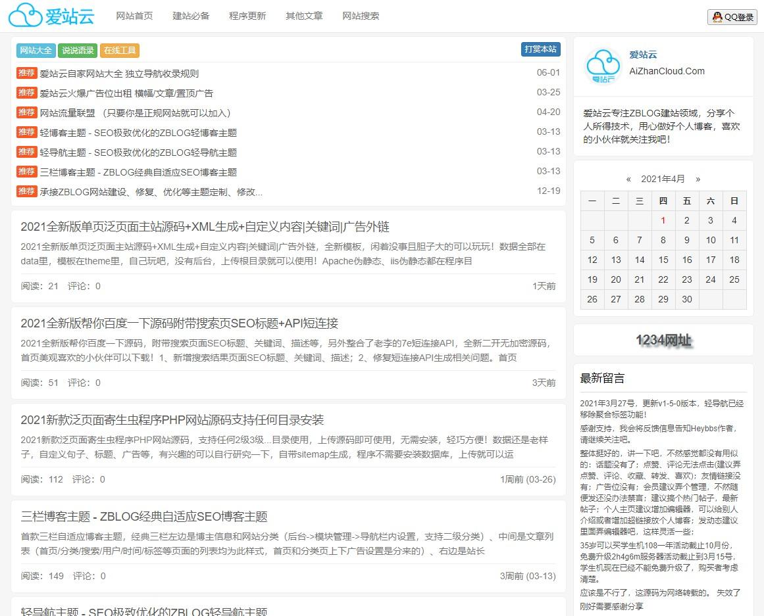Click the 爱站云 avatar in the sidebar

coord(603,66)
